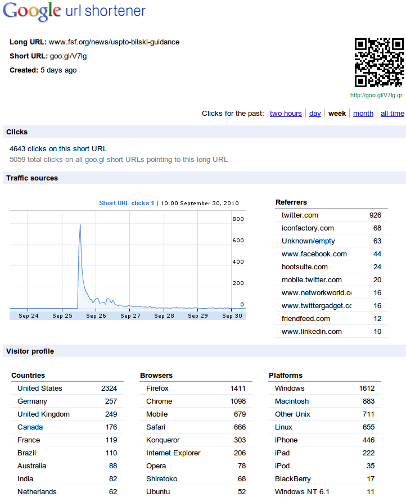Select www.networkworld referrer row
Screen dimensions: 406x497
coord(331,293)
